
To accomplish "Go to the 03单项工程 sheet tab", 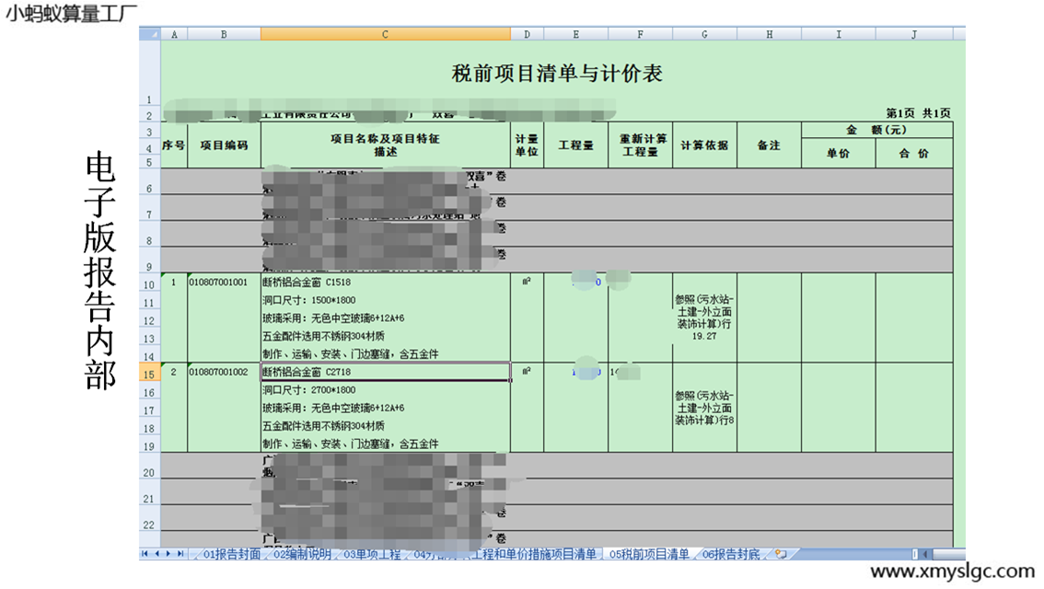I will [x=372, y=554].
